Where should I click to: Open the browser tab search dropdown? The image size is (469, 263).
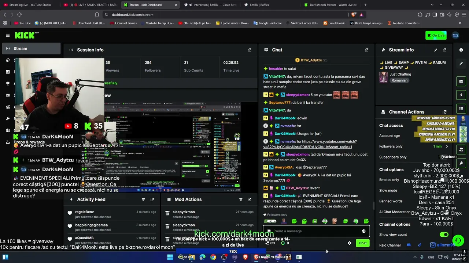(432, 5)
